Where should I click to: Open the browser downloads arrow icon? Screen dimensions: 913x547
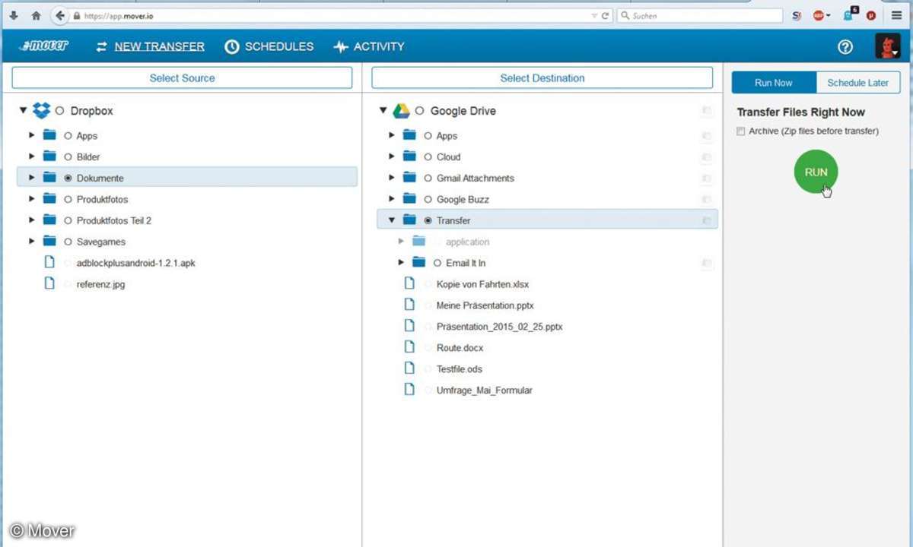point(14,15)
